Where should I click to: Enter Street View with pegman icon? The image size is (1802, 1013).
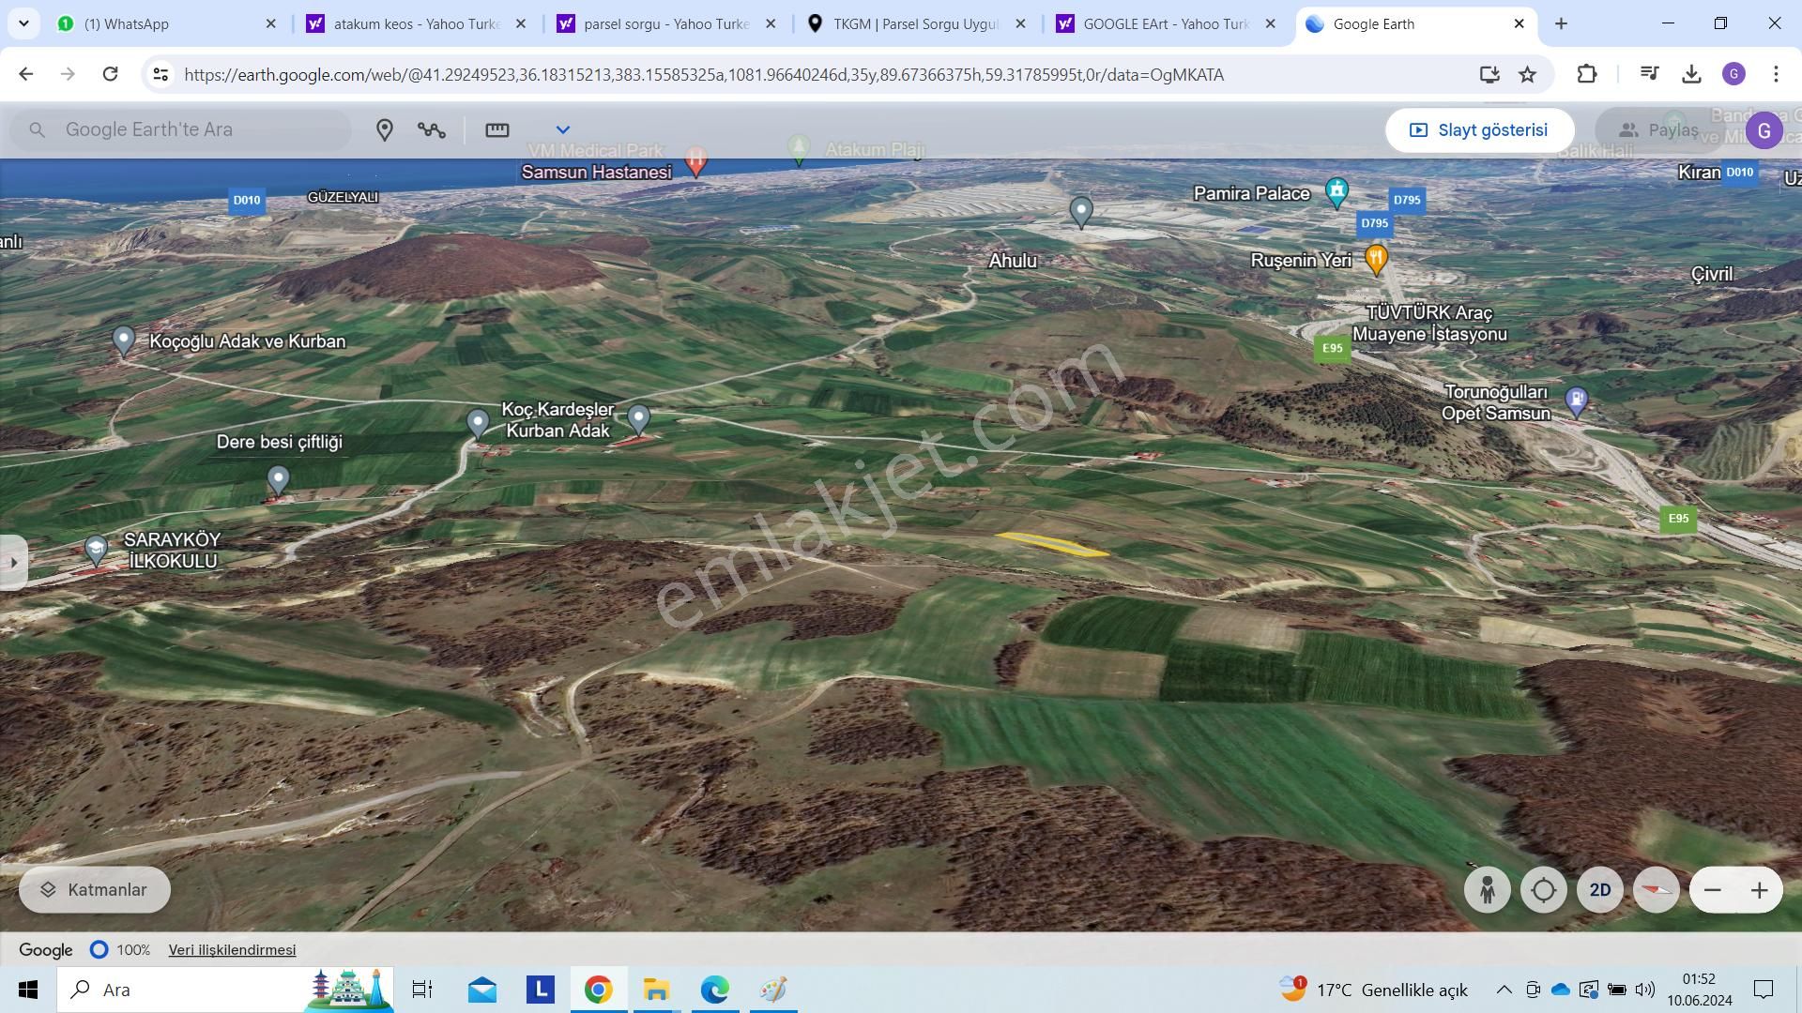(1487, 890)
